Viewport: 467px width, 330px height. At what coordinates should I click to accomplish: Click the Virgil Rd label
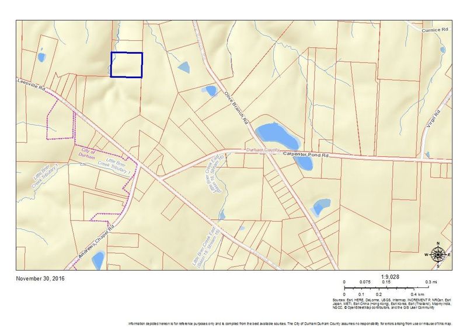point(433,119)
